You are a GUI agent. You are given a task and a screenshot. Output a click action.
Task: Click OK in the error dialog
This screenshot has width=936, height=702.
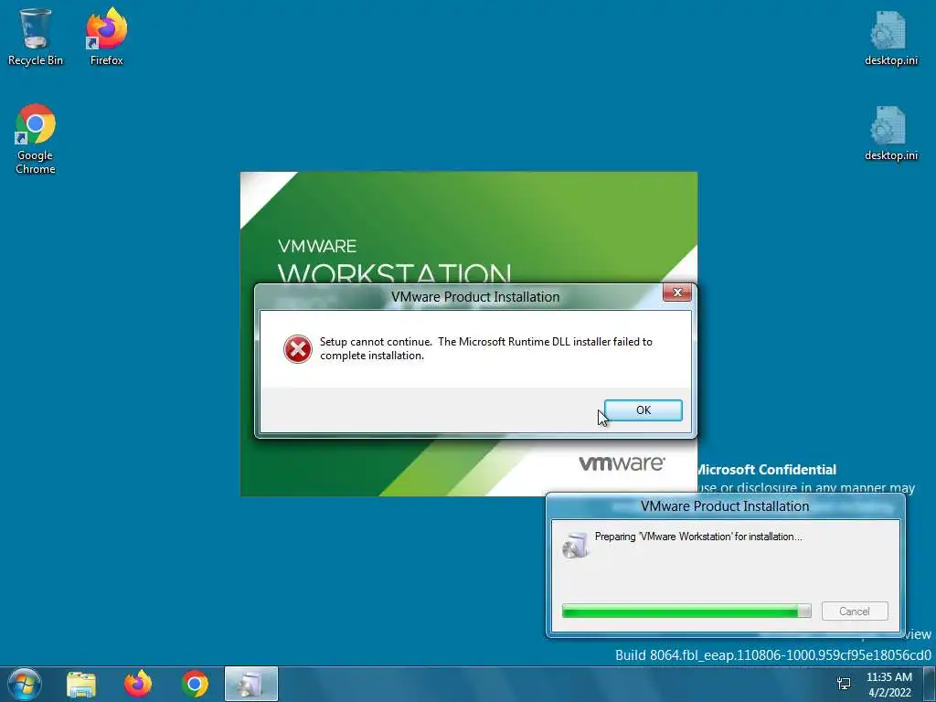coord(643,410)
